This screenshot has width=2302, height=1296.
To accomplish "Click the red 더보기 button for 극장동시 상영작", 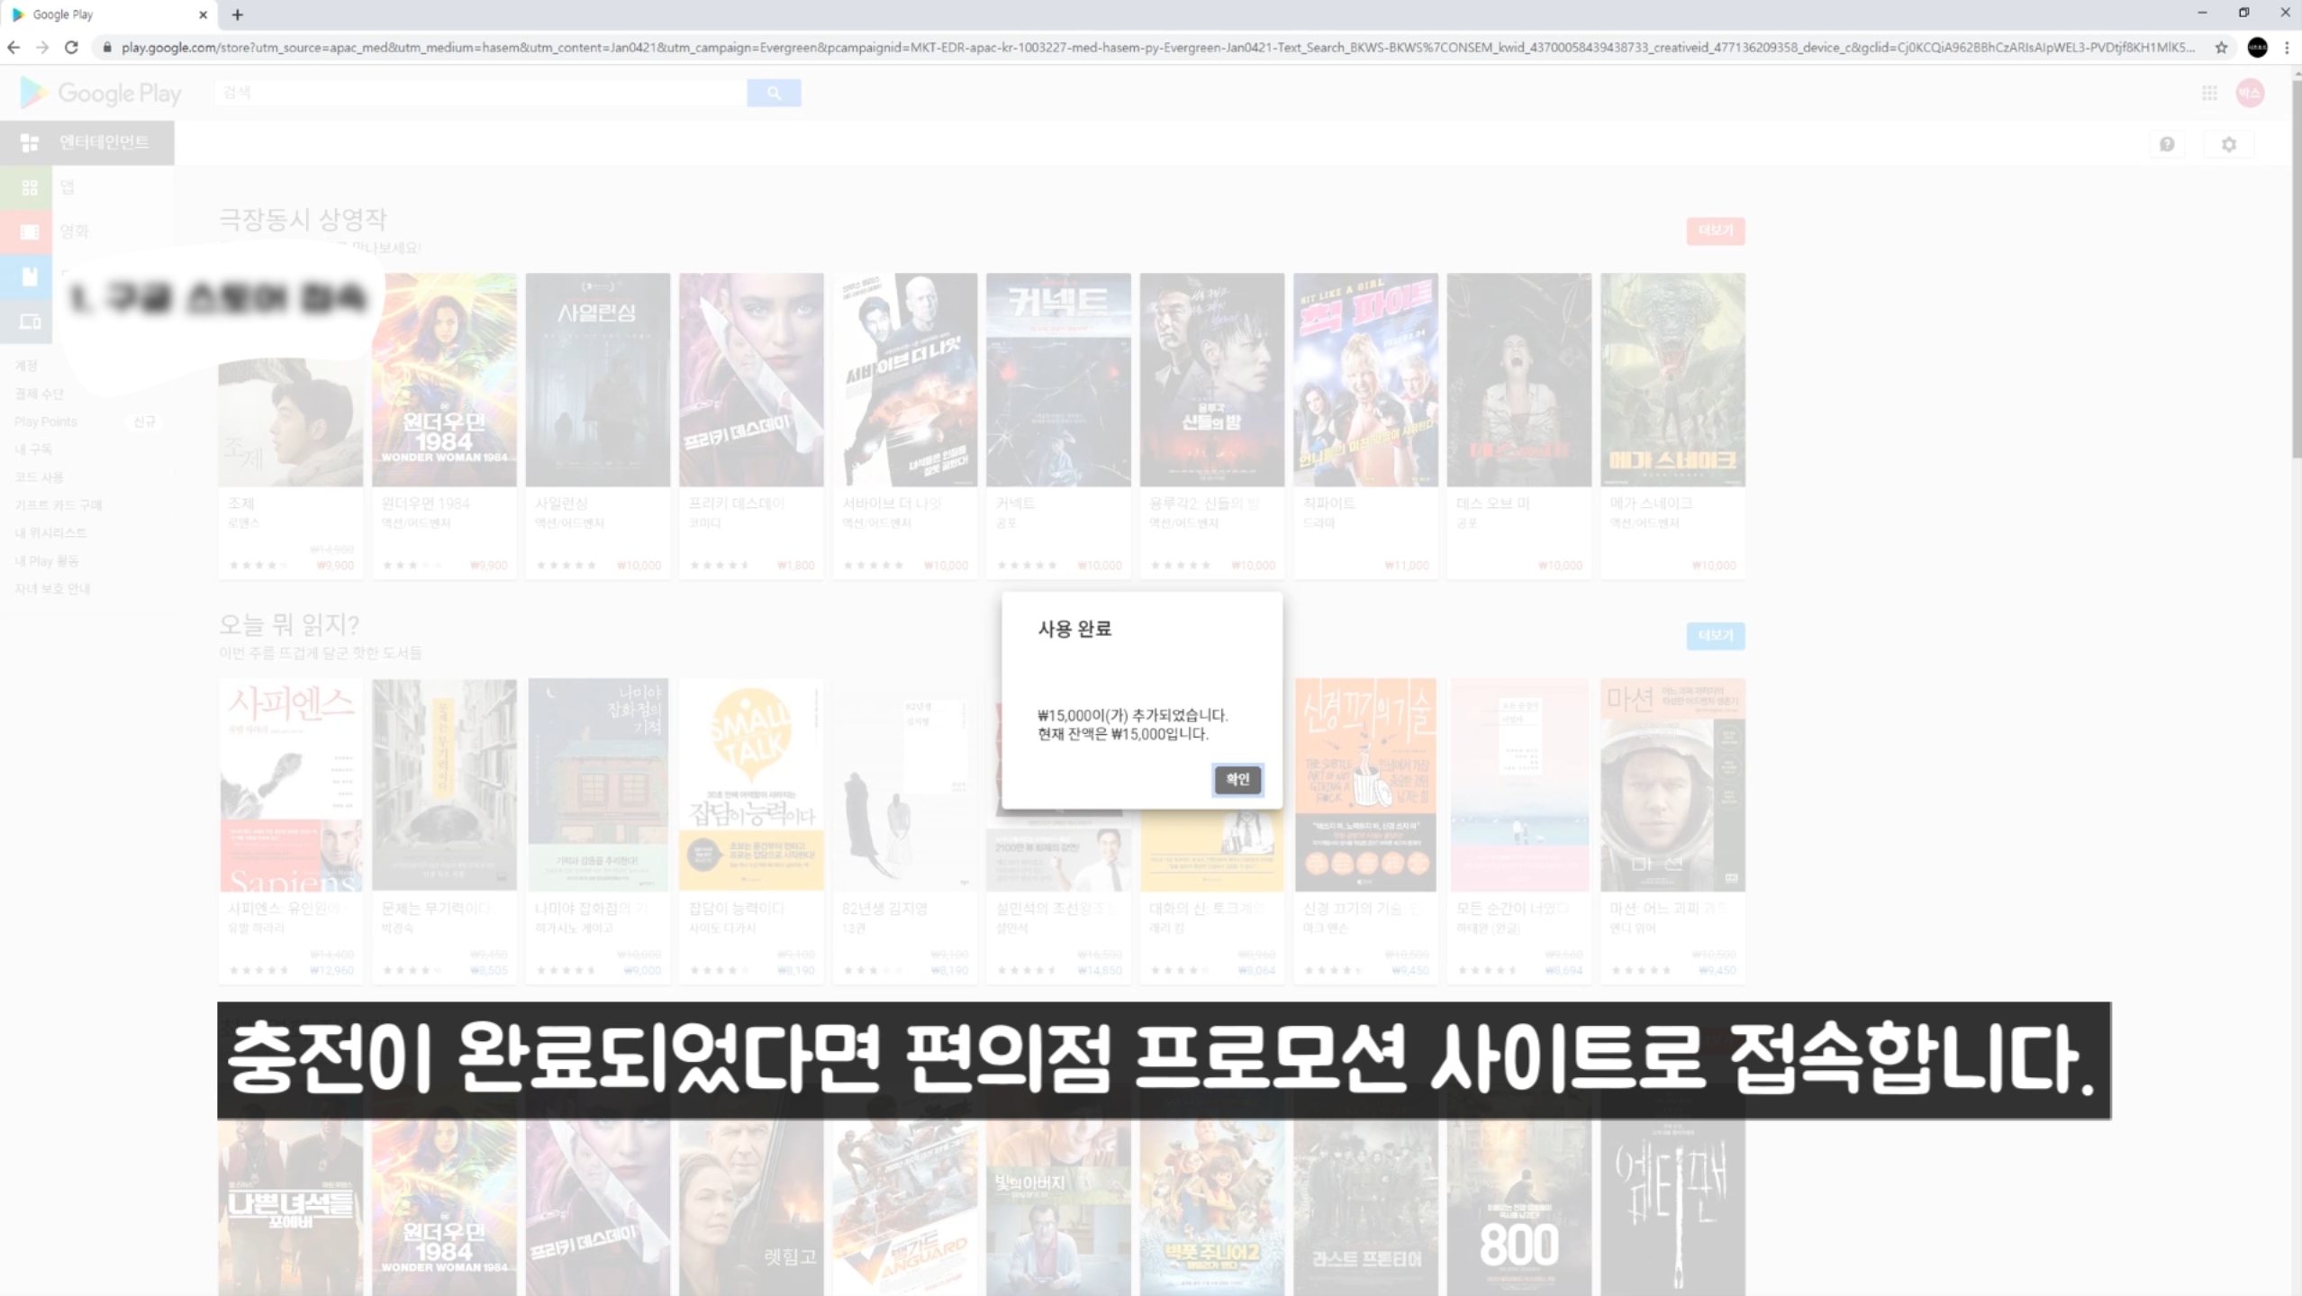I will pyautogui.click(x=1715, y=231).
